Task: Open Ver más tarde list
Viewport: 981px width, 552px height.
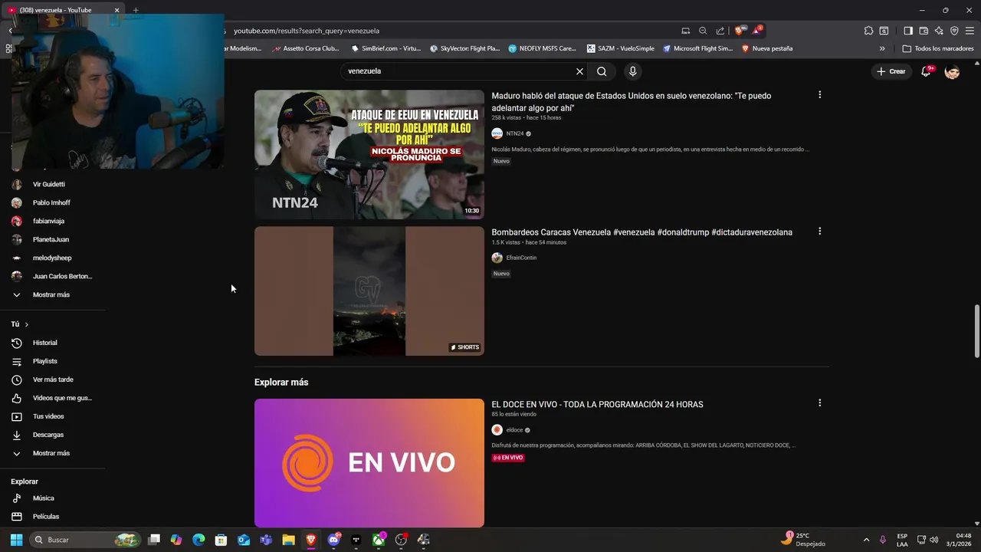Action: pyautogui.click(x=53, y=379)
